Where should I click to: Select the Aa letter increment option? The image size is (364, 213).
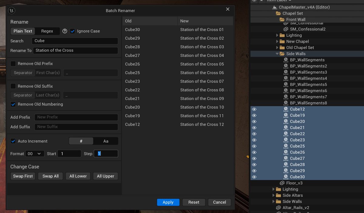point(106,141)
